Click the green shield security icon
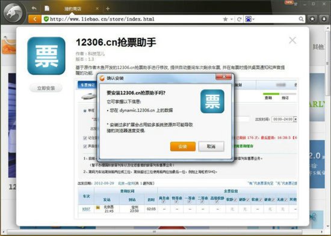This screenshot has width=331, height=236. point(46,19)
